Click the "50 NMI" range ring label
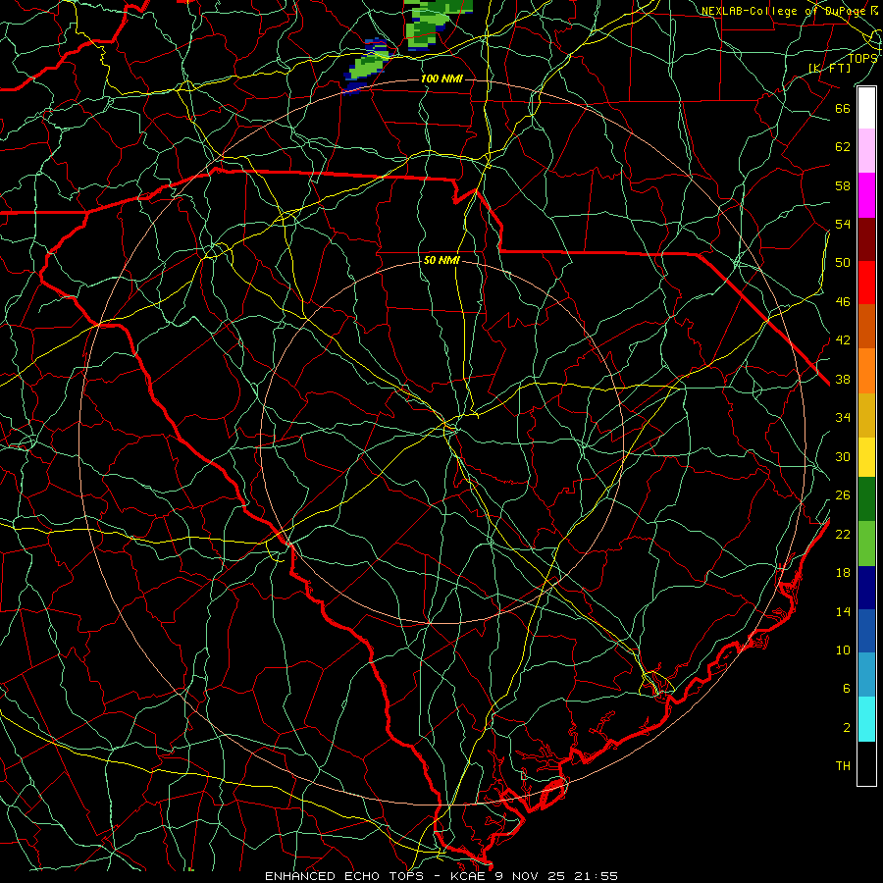The height and width of the screenshot is (883, 883). tap(441, 260)
